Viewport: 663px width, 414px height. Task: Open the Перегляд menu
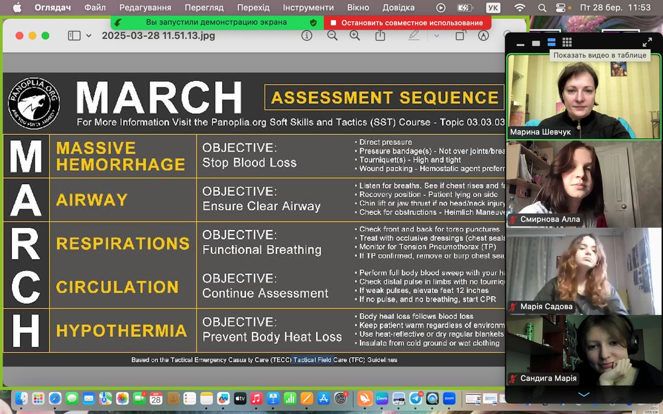point(204,7)
